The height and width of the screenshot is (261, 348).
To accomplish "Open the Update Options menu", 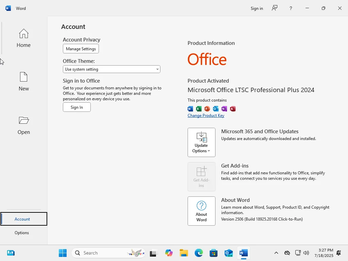I will 201,142.
